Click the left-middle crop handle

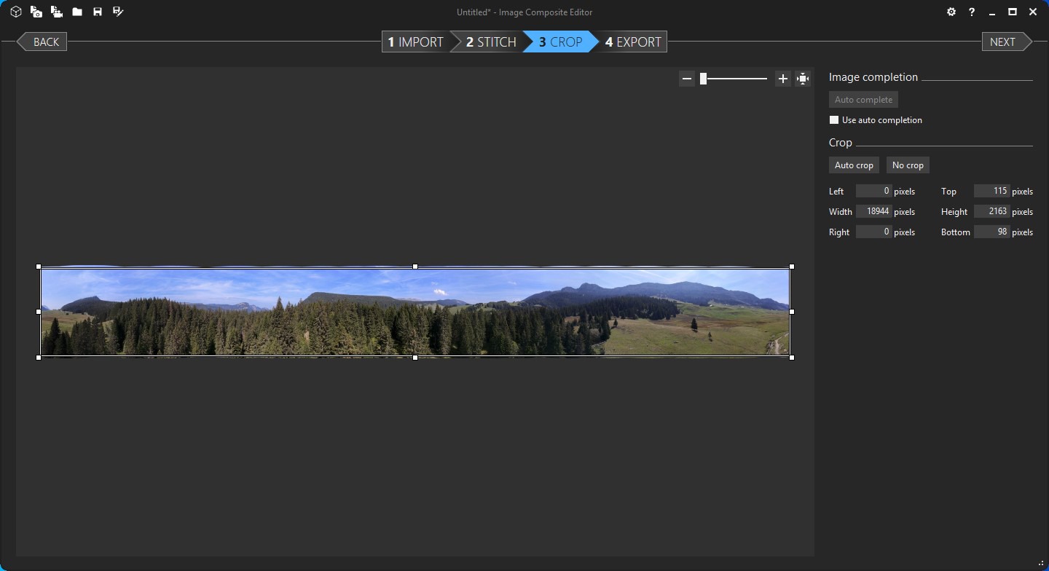pyautogui.click(x=39, y=312)
